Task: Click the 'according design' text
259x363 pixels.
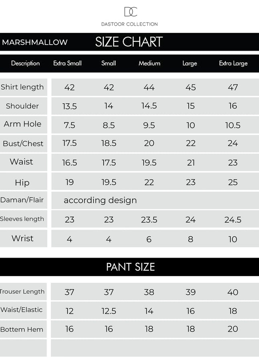Action: [100, 200]
